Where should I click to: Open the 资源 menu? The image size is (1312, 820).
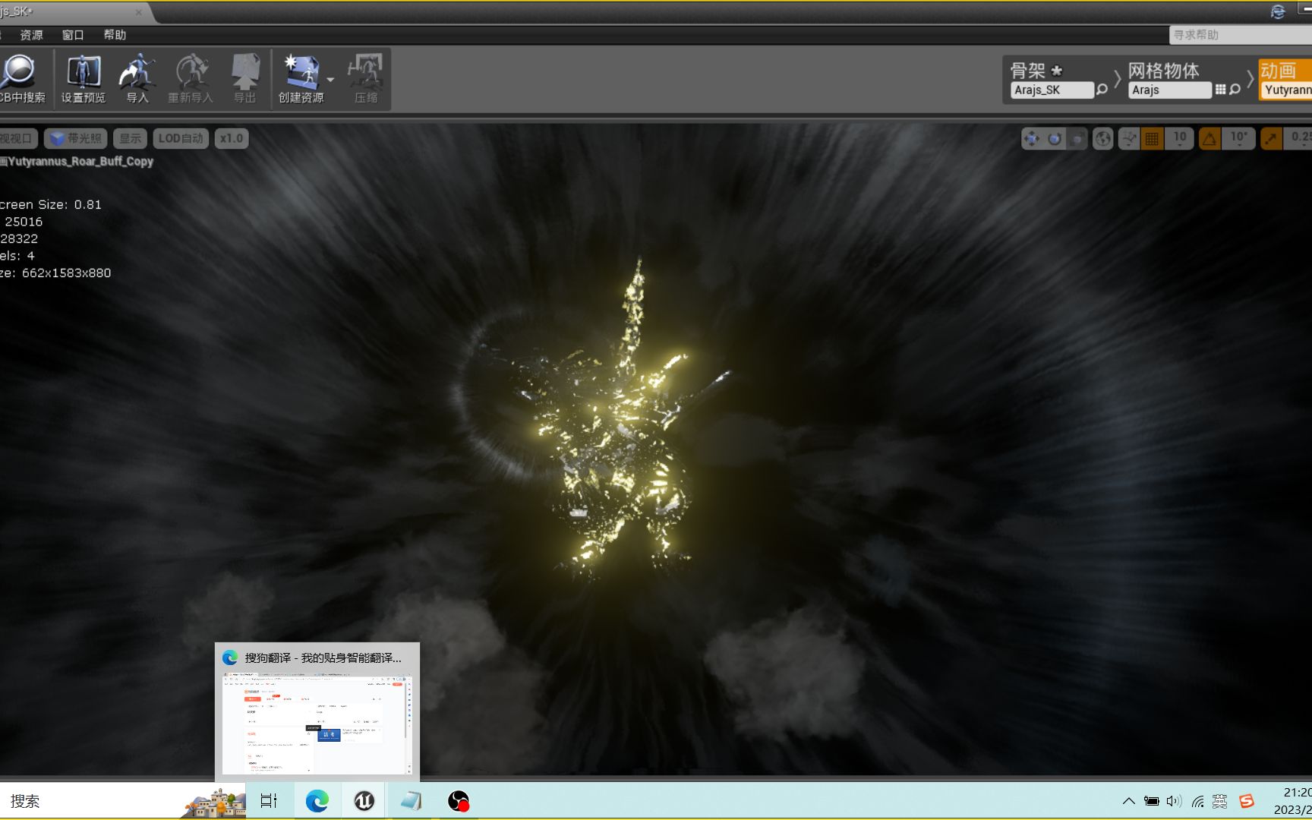(x=31, y=35)
